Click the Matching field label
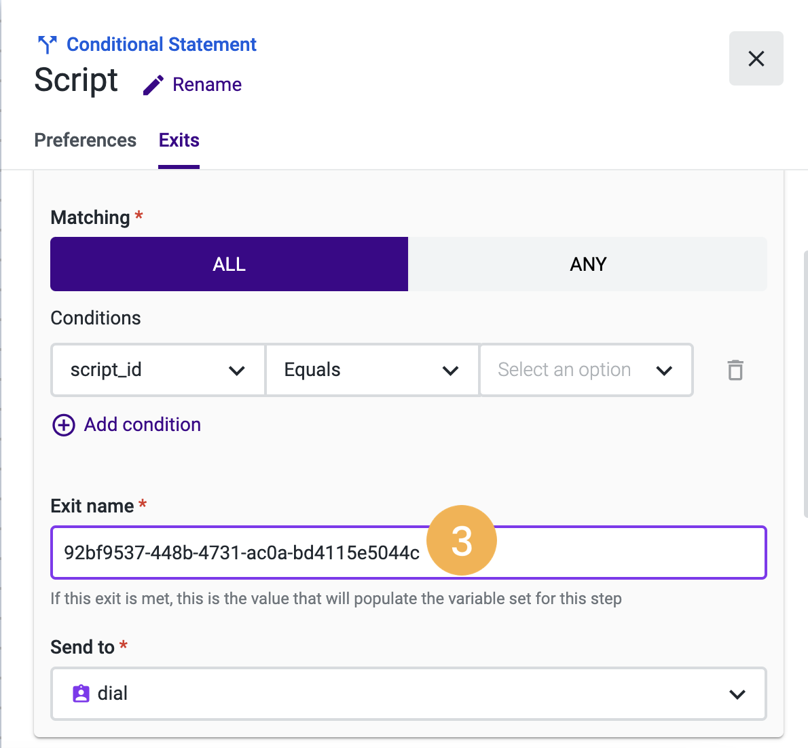This screenshot has height=748, width=808. (90, 217)
